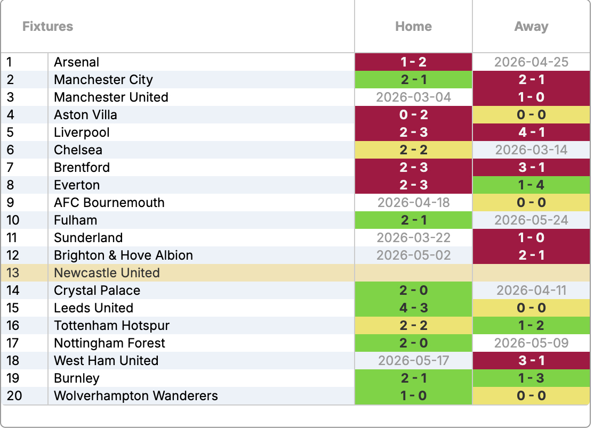Click Liverpool's 4 - 1 away score
This screenshot has width=594, height=430.
pyautogui.click(x=531, y=133)
